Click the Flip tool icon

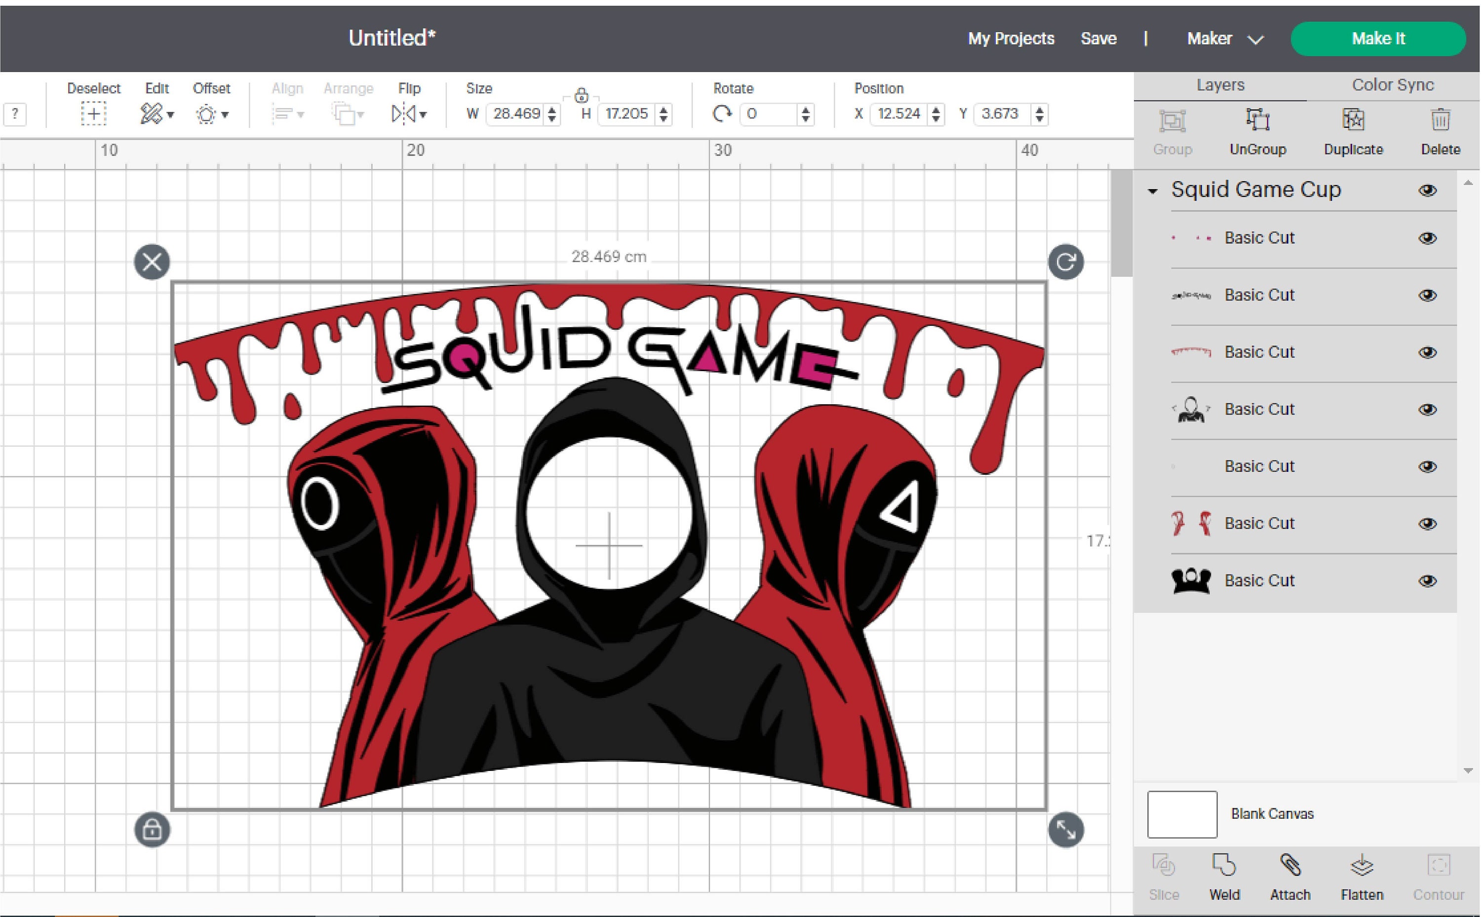click(x=404, y=114)
